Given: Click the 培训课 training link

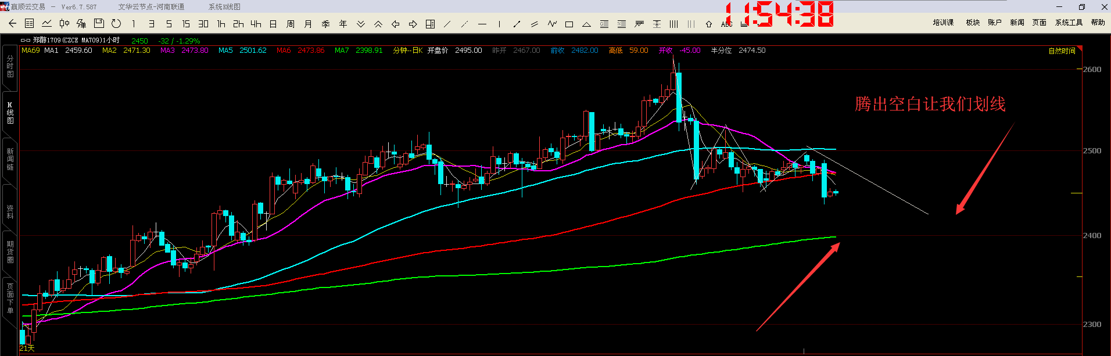Looking at the screenshot, I should pyautogui.click(x=943, y=23).
